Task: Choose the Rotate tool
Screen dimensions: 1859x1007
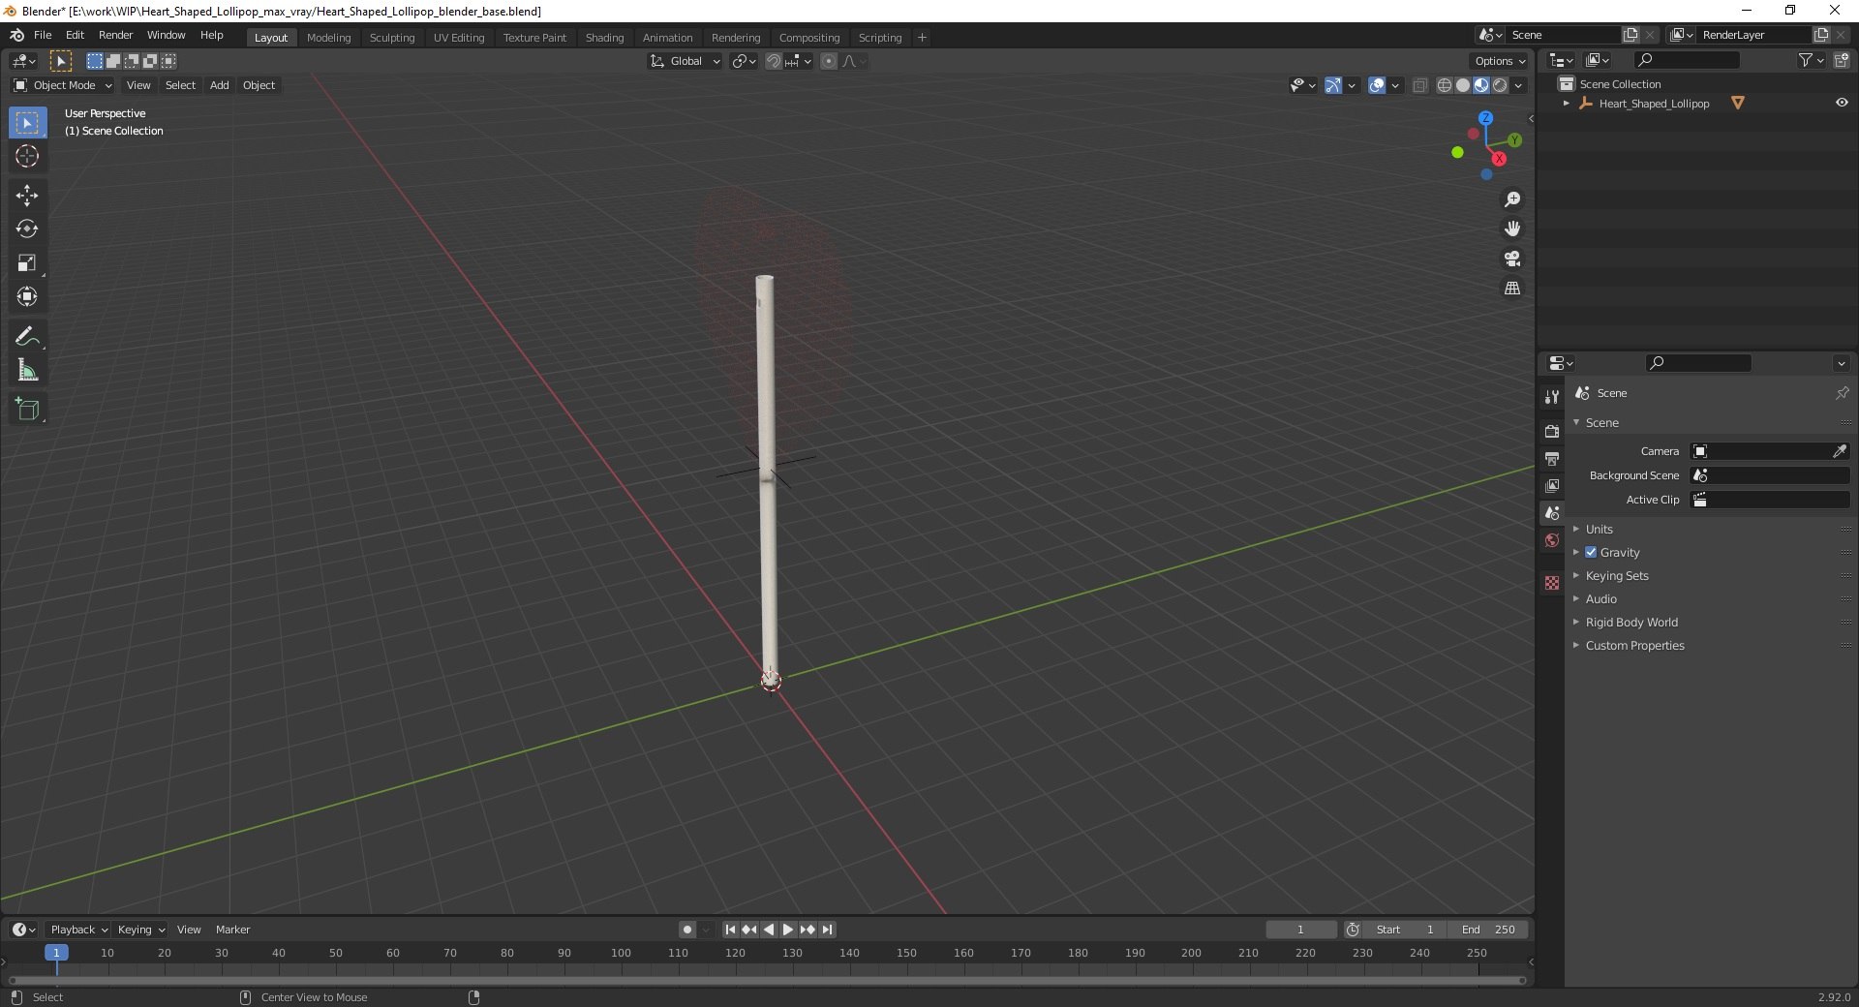Action: (27, 229)
